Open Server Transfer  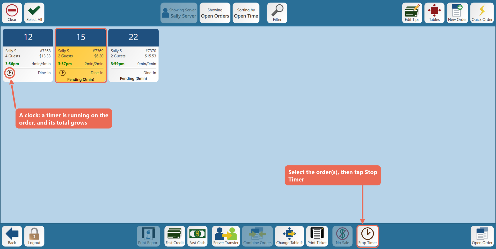click(x=226, y=236)
